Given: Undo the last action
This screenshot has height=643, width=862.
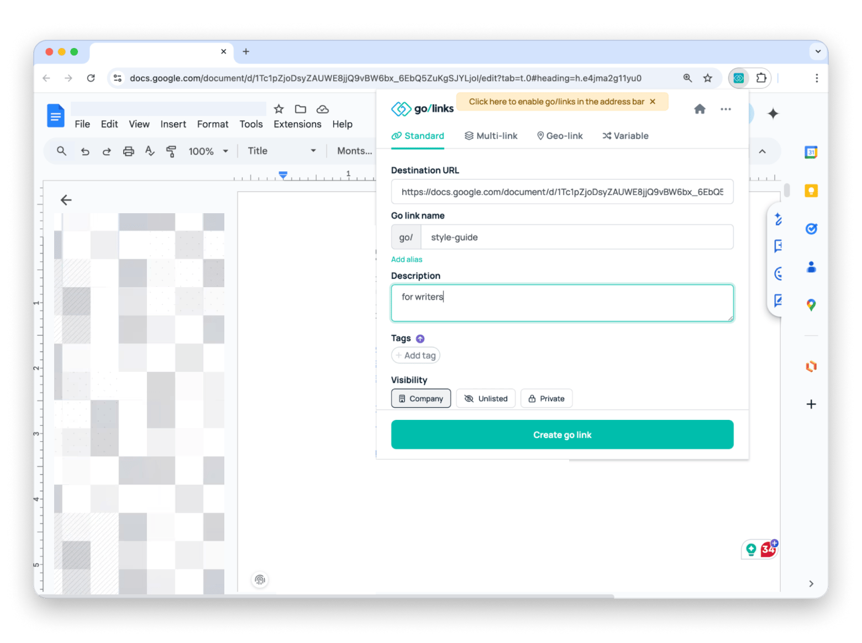Looking at the screenshot, I should point(85,151).
